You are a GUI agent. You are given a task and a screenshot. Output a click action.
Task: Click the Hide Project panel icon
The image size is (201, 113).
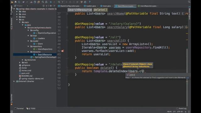point(54,6)
